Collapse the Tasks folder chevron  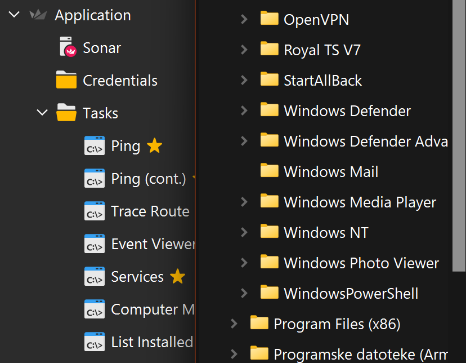42,113
